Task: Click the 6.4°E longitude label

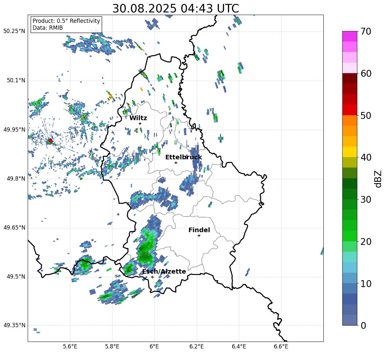Action: point(239,346)
